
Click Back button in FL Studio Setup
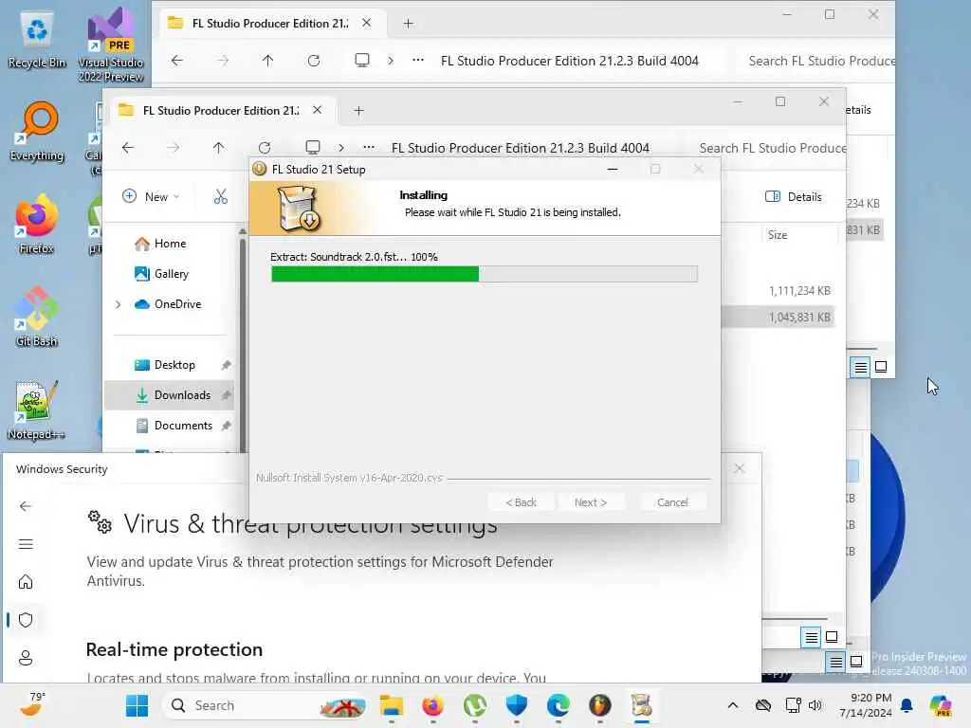click(x=521, y=502)
